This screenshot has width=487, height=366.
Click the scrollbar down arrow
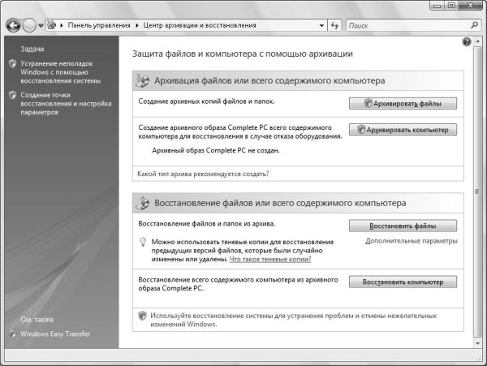point(477,343)
